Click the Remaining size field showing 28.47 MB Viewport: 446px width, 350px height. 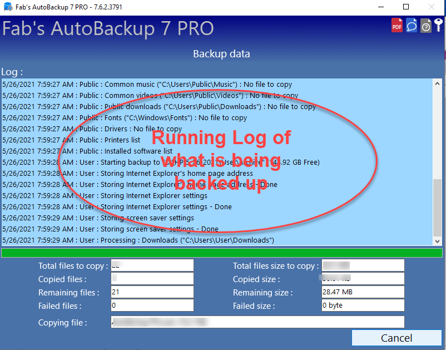363,292
